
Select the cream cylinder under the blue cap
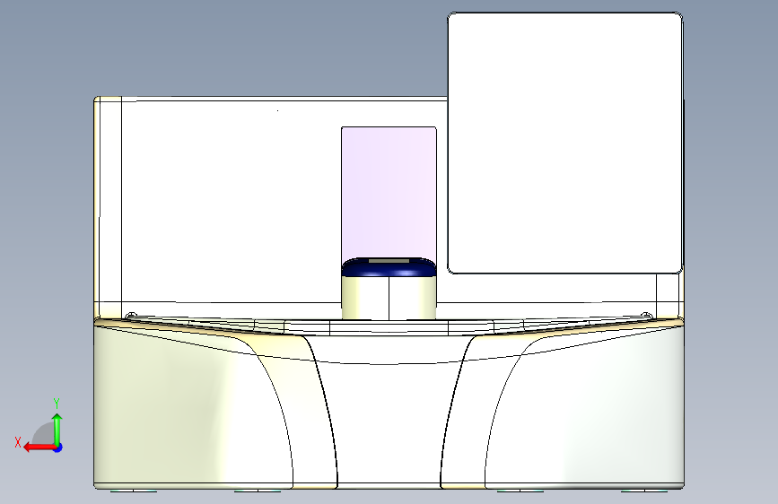pos(389,298)
